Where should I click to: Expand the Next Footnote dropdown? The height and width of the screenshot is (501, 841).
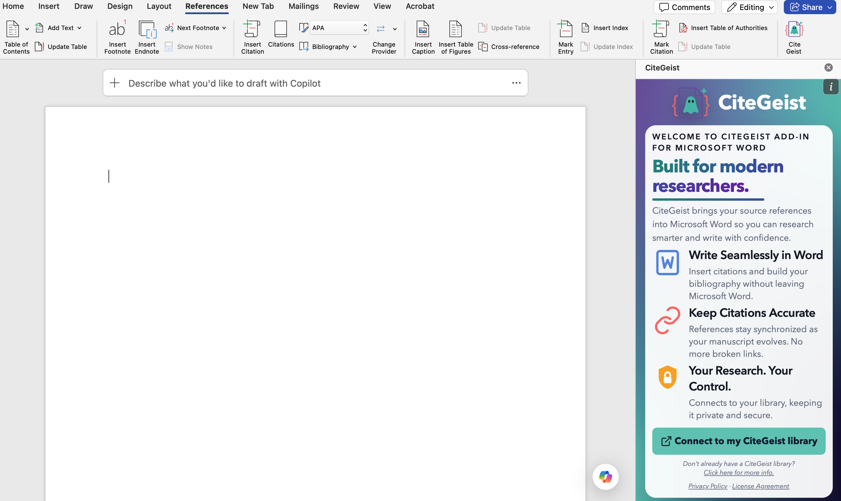225,28
